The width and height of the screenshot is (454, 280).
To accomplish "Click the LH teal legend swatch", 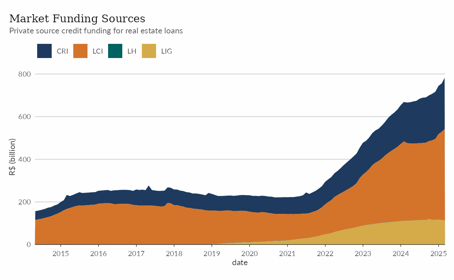I will (x=115, y=51).
